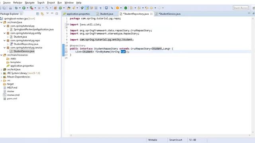Click the New Java Package icon
The width and height of the screenshot is (255, 143).
[55, 8]
